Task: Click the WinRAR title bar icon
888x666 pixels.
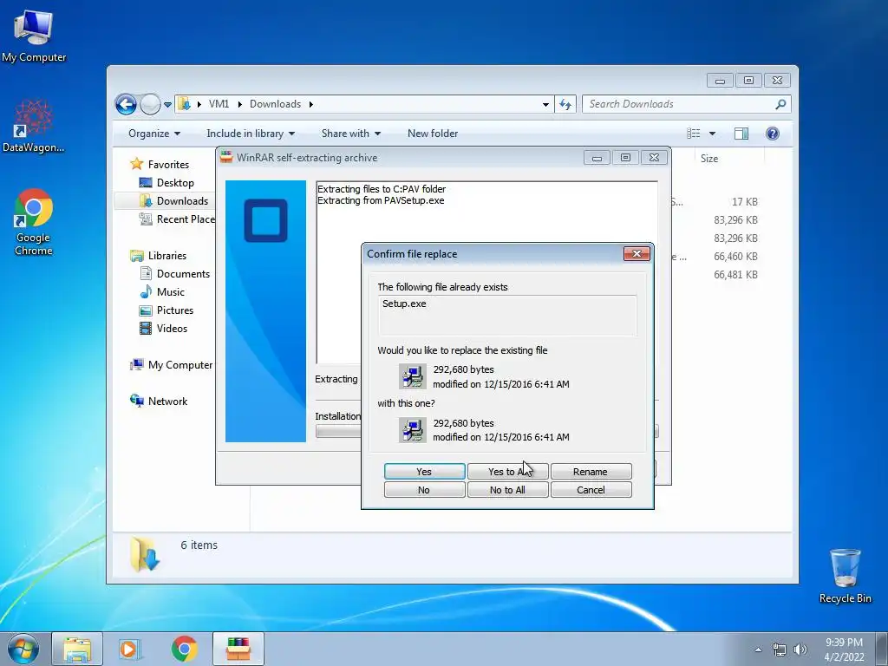Action: click(226, 158)
